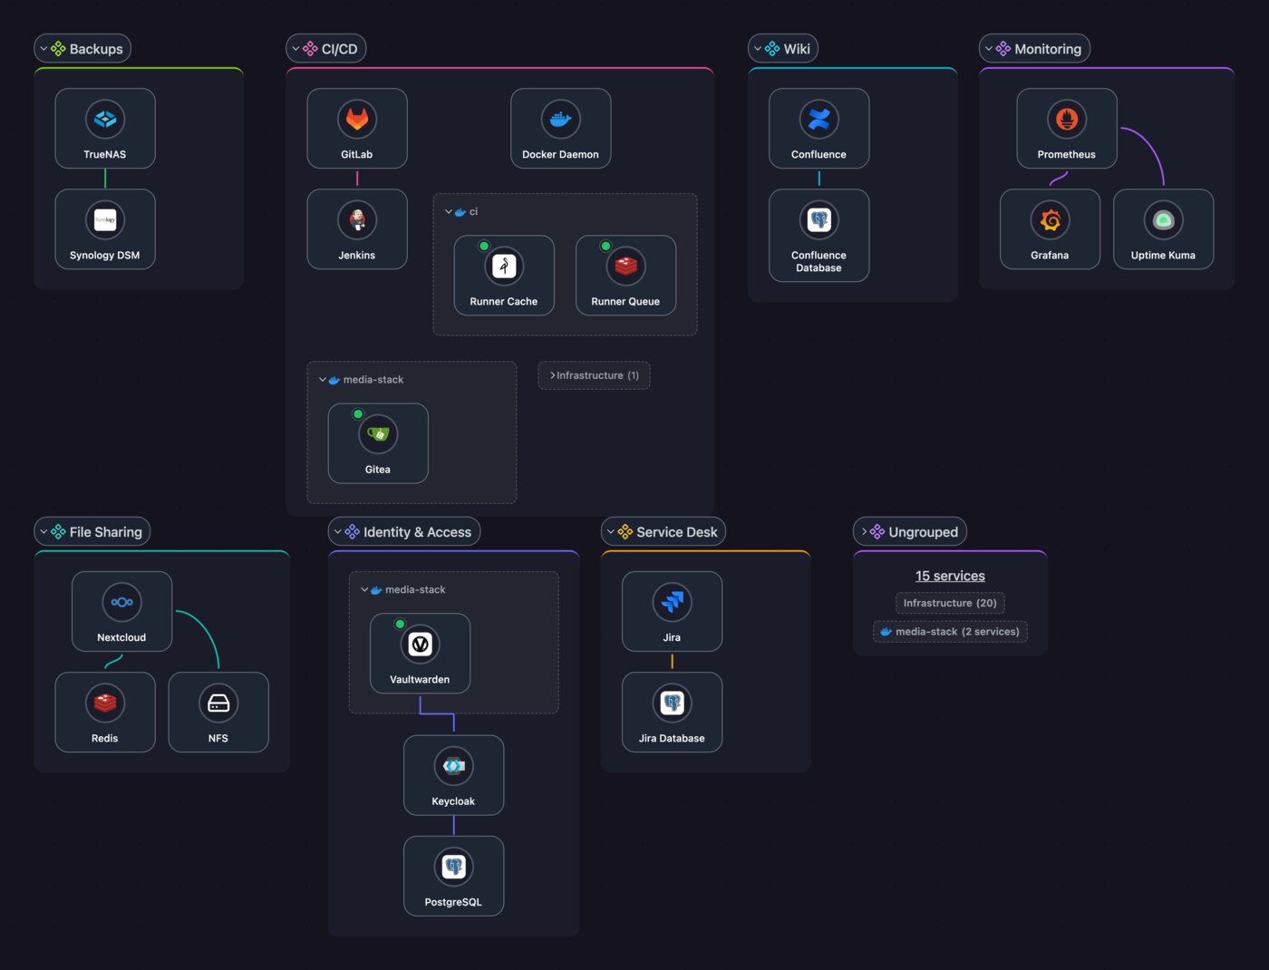Click the media-stack (2 services) badge
This screenshot has height=970, width=1269.
pyautogui.click(x=950, y=632)
